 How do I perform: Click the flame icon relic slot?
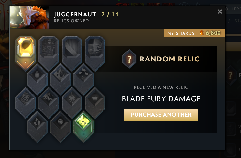37,127
